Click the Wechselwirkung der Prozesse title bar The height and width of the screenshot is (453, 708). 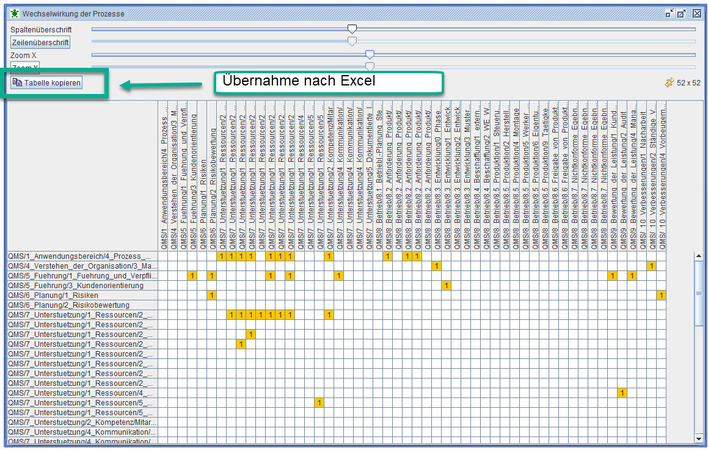244,13
